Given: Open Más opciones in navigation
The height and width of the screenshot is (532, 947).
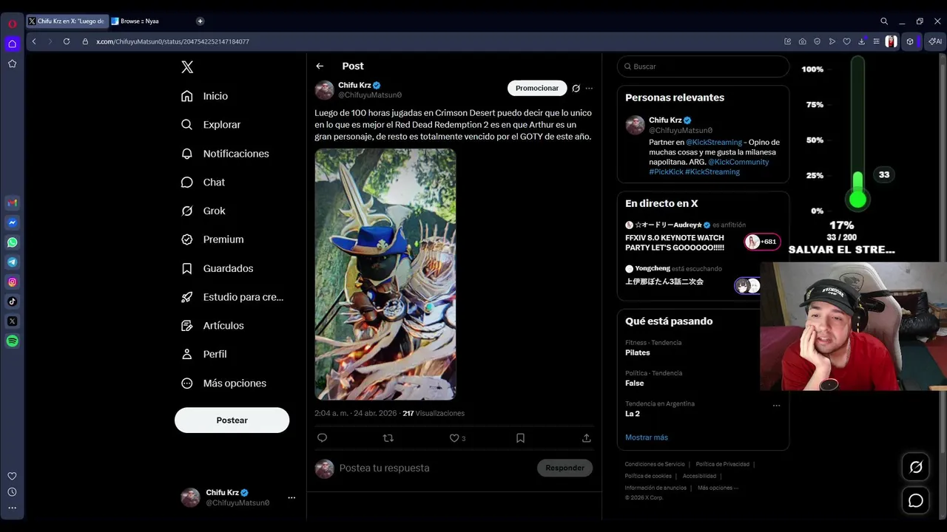Looking at the screenshot, I should [224, 383].
